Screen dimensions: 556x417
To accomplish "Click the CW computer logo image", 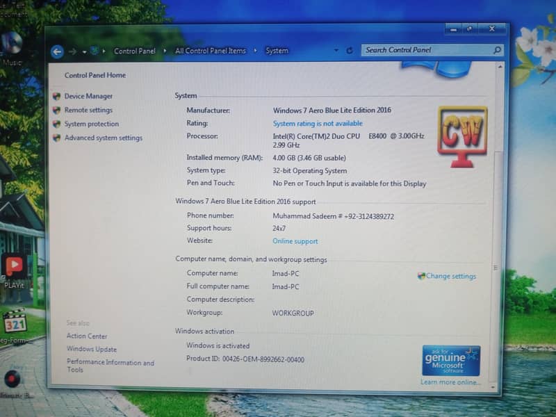I will point(461,136).
